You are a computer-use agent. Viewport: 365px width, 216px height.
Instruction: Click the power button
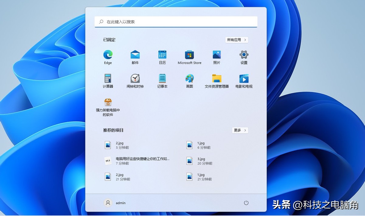(x=246, y=203)
